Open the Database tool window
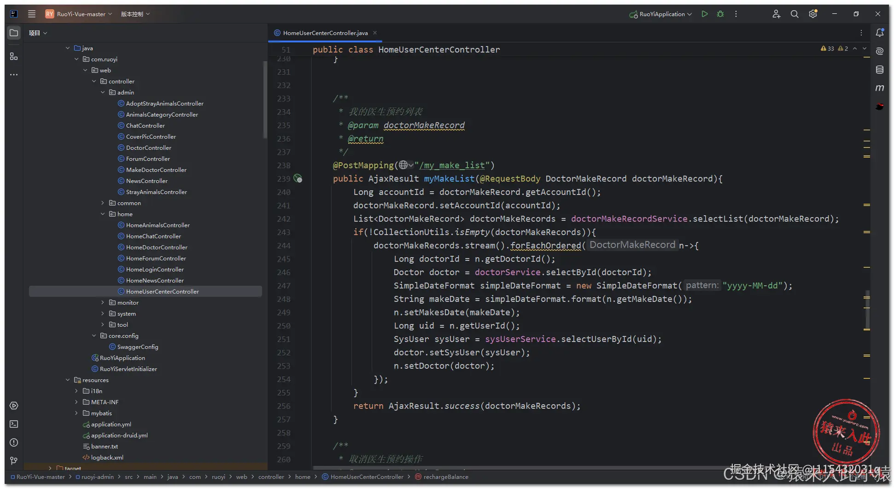This screenshot has width=894, height=489. coord(879,70)
